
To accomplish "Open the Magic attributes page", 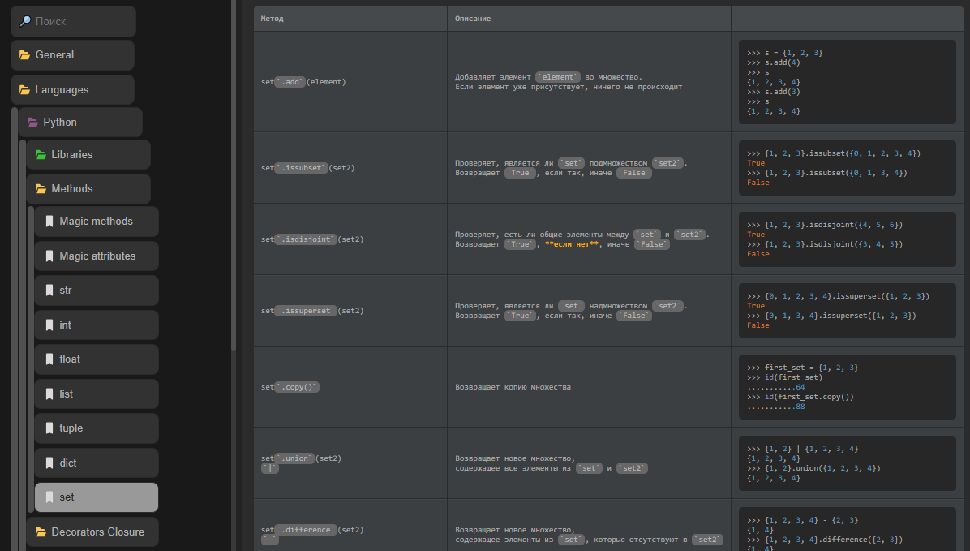I will click(x=97, y=256).
